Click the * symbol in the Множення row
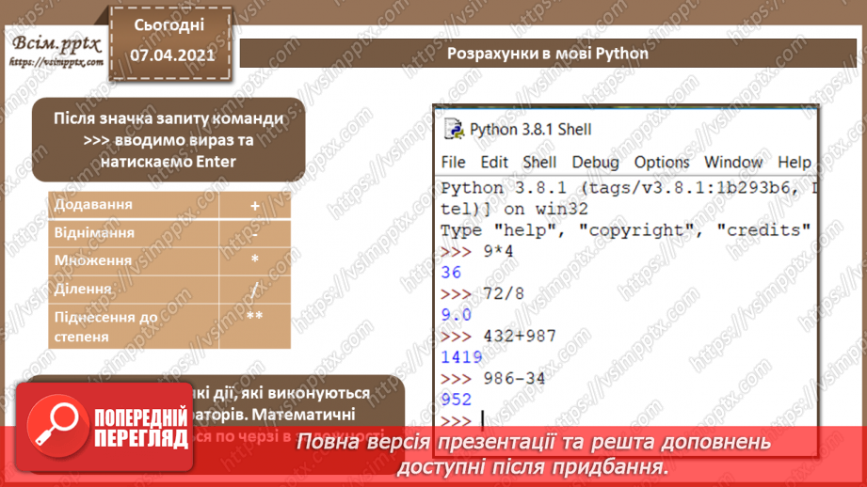 [255, 259]
